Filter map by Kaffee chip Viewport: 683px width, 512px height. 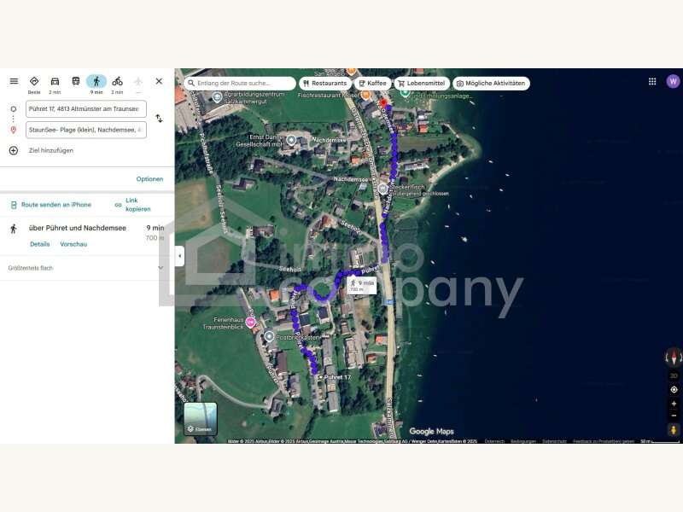point(372,84)
